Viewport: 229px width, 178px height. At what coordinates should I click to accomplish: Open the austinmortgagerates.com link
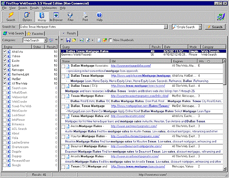coord(134,126)
